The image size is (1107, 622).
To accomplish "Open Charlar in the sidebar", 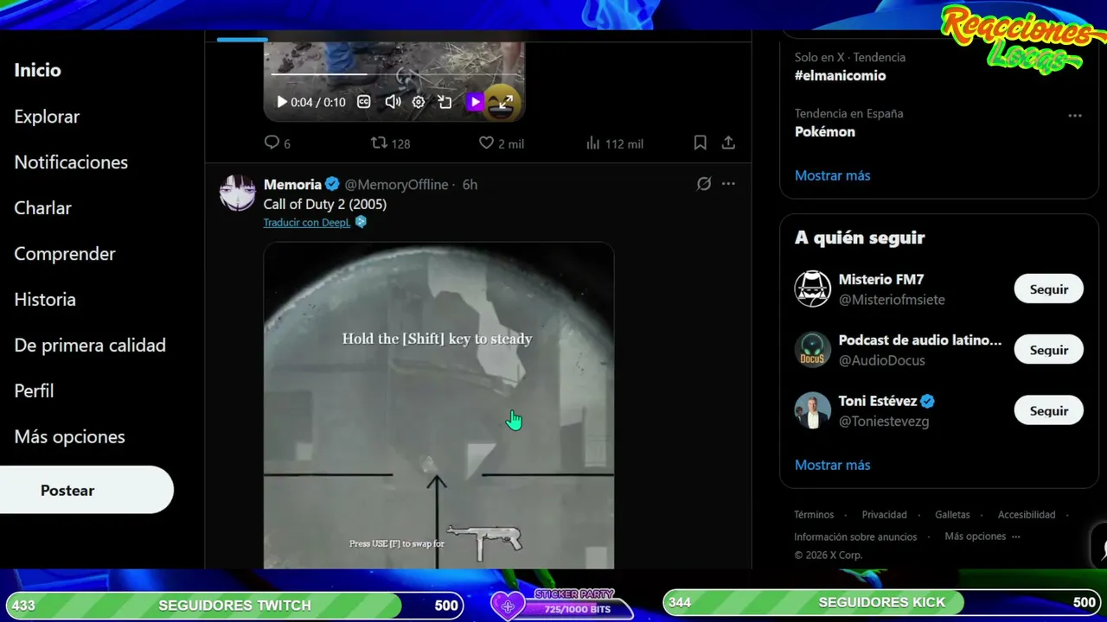I will (x=42, y=208).
